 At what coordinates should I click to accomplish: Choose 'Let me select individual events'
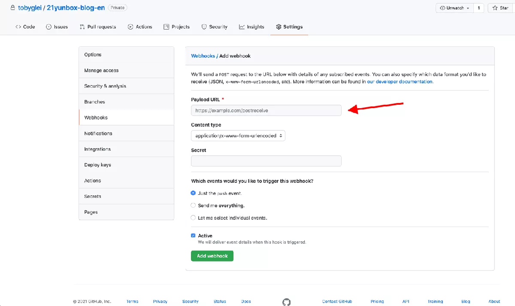(193, 218)
